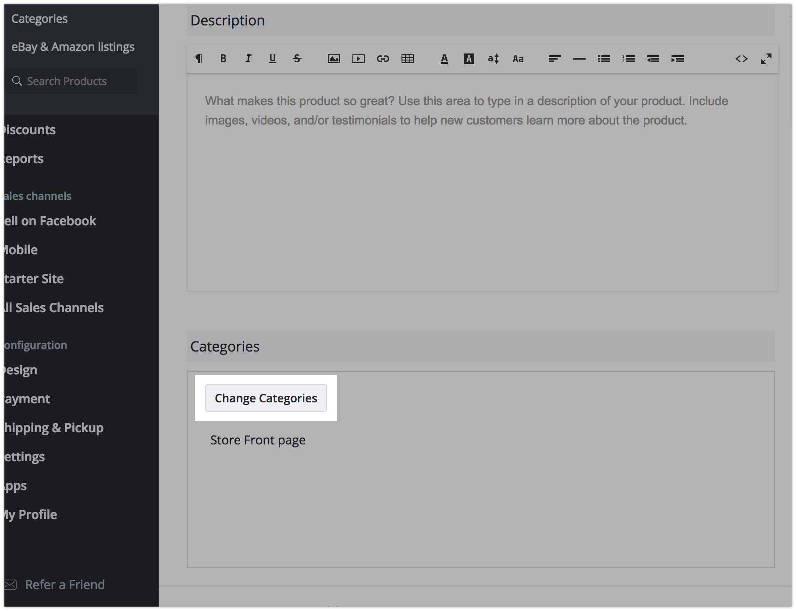
Task: Insert a hyperlink
Action: pyautogui.click(x=383, y=59)
